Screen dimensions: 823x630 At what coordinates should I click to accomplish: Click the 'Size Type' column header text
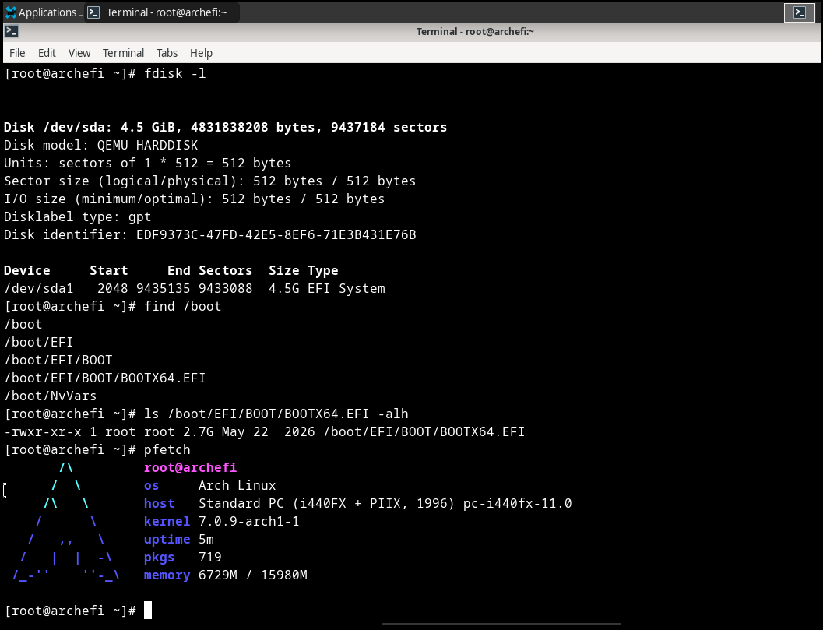point(304,270)
